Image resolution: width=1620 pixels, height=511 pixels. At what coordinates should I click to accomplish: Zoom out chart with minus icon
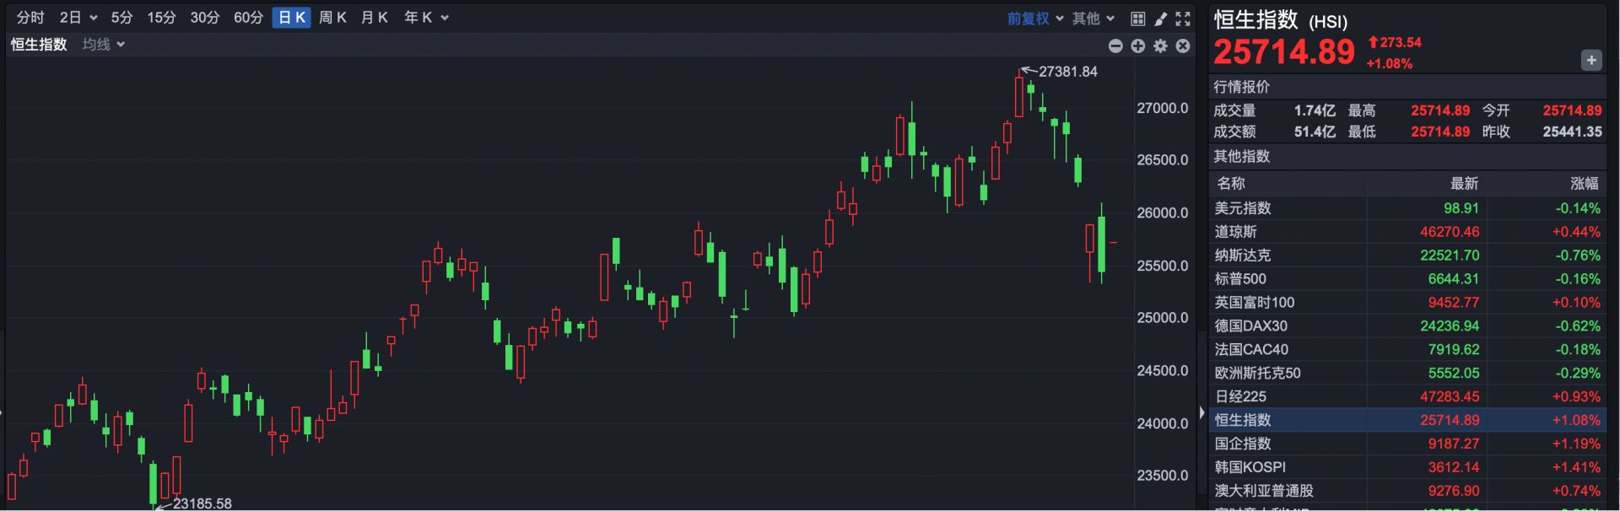(1115, 46)
